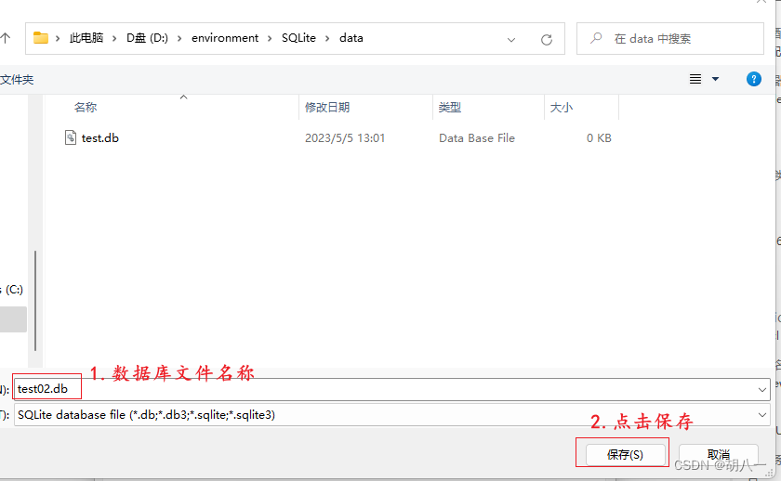781x481 pixels.
Task: Sort by 大小 column header
Action: (x=562, y=108)
